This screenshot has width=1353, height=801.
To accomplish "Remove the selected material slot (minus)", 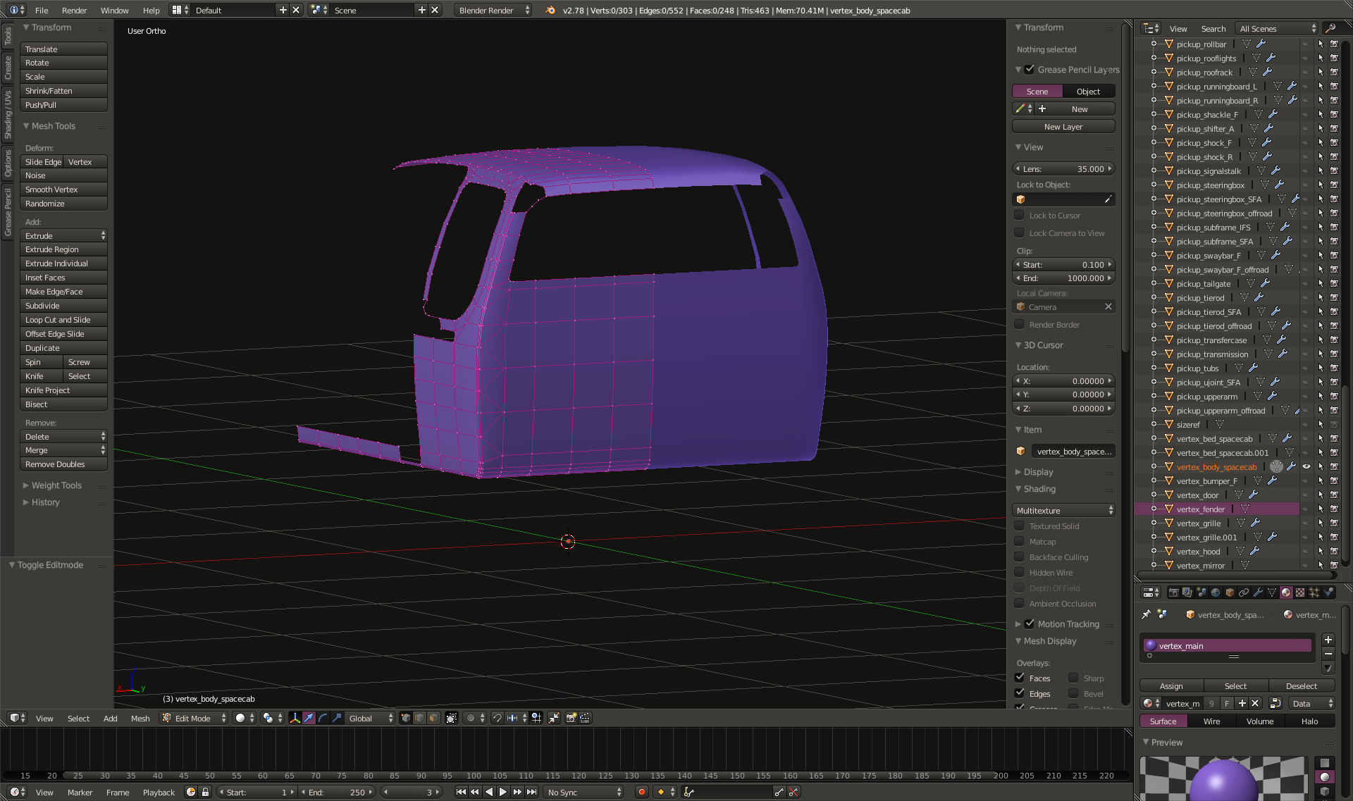I will pos(1328,654).
